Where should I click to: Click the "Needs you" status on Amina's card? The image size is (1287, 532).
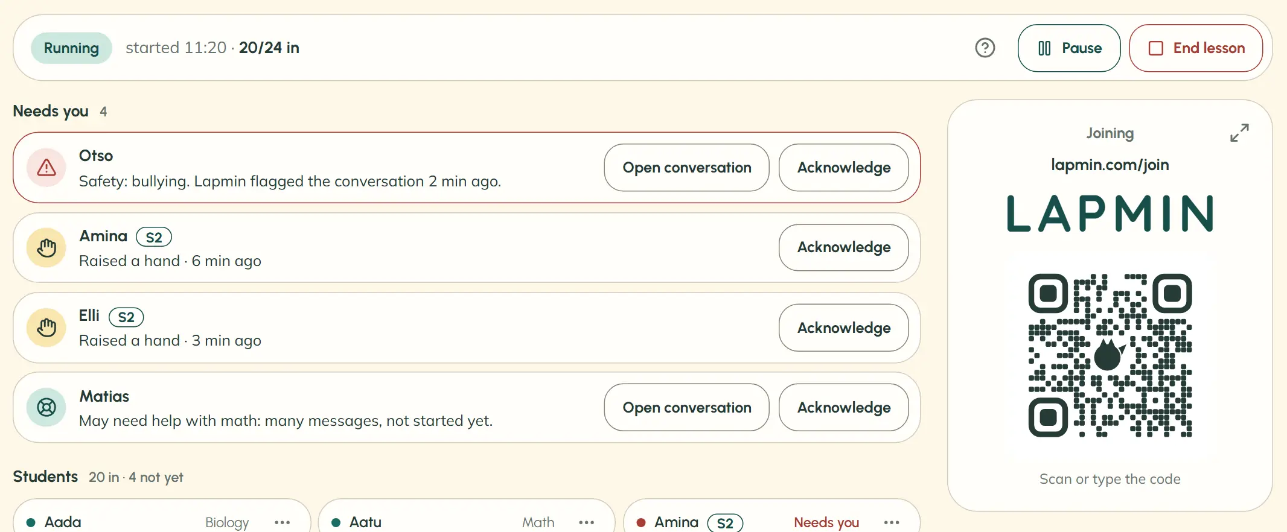pyautogui.click(x=826, y=522)
